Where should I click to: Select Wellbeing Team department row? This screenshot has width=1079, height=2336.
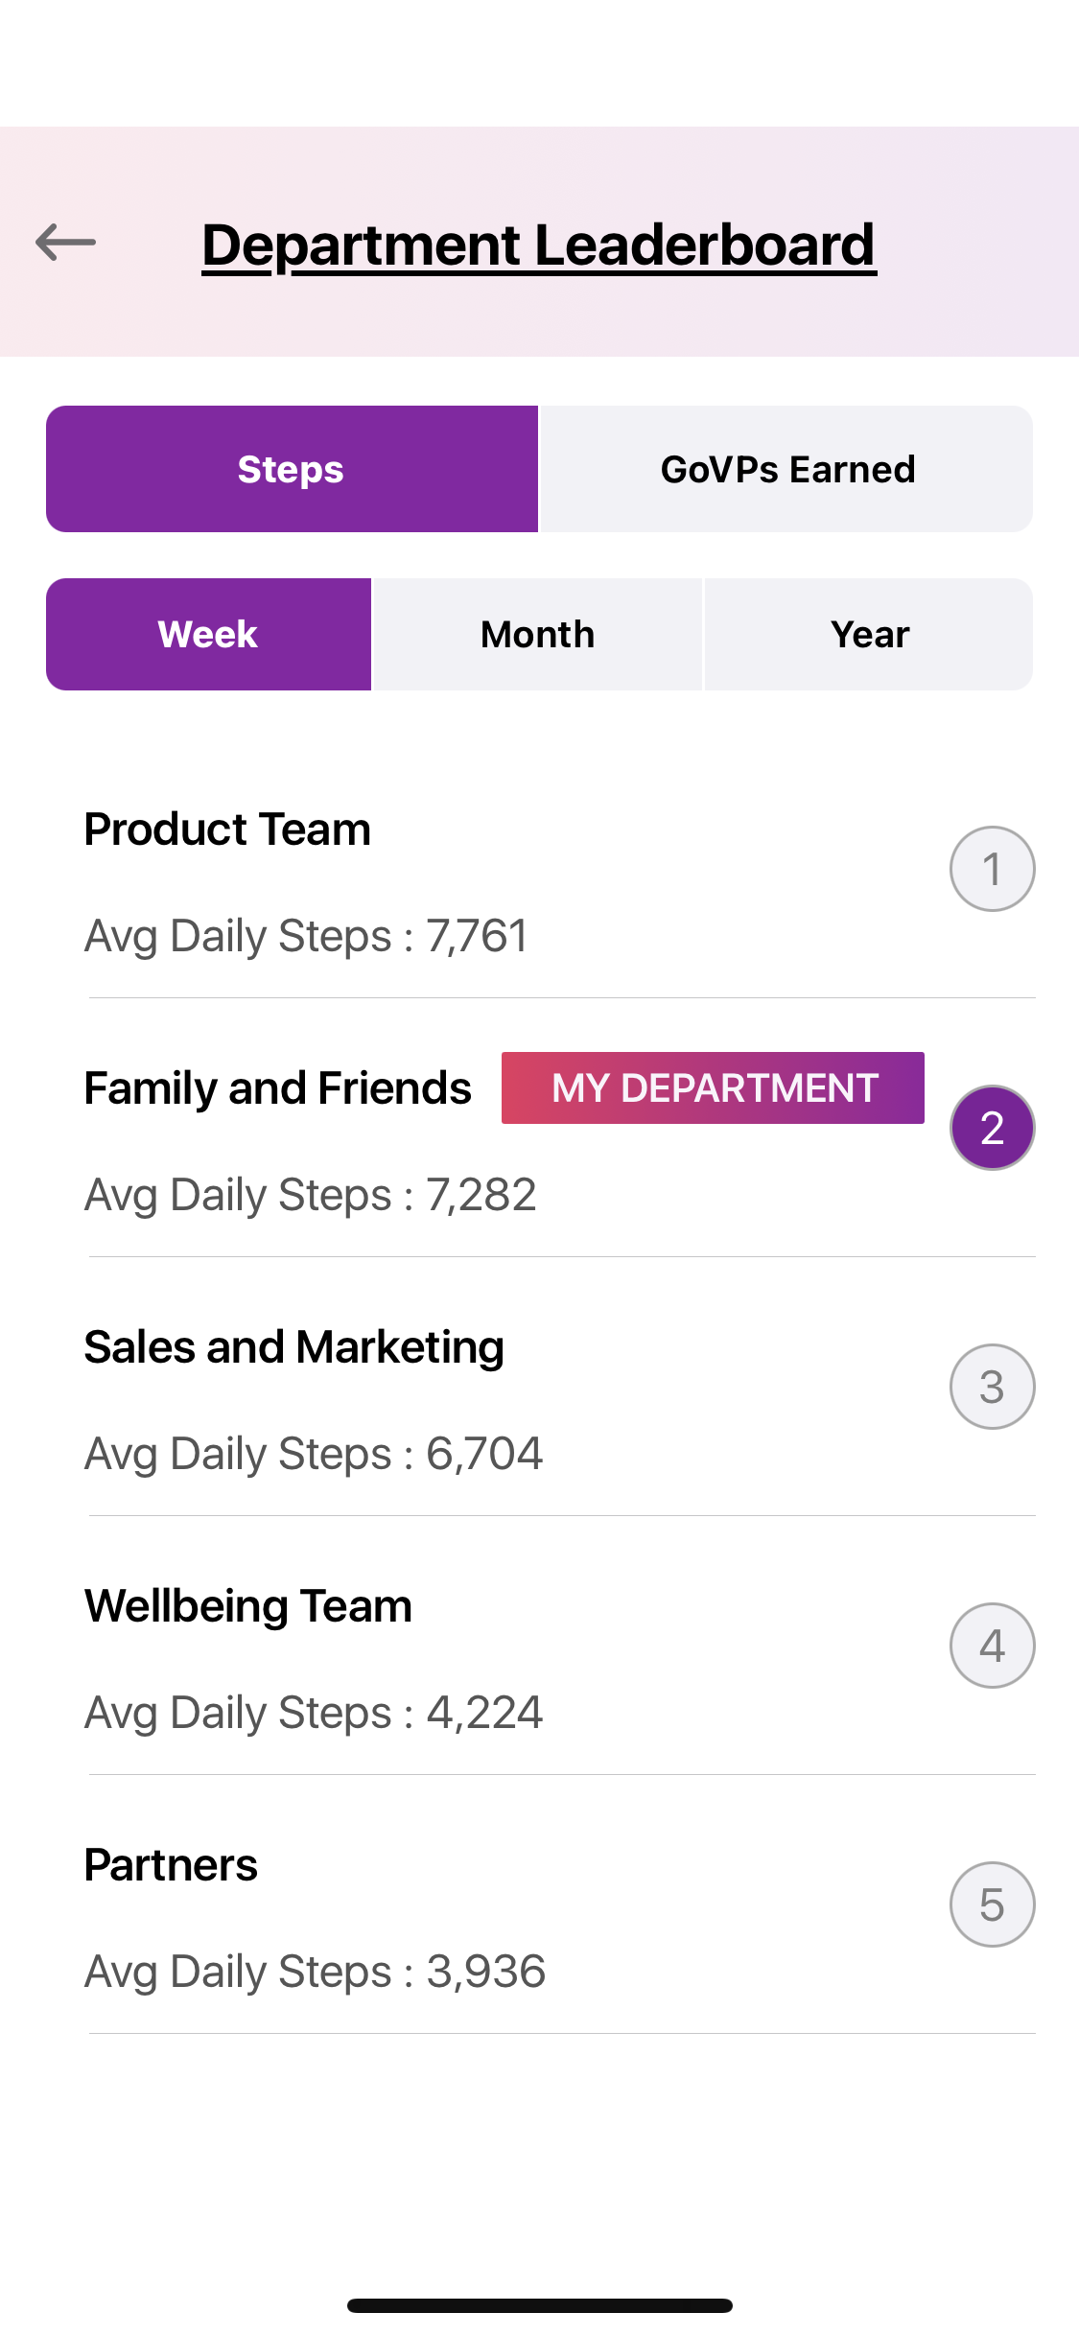[x=247, y=1606]
